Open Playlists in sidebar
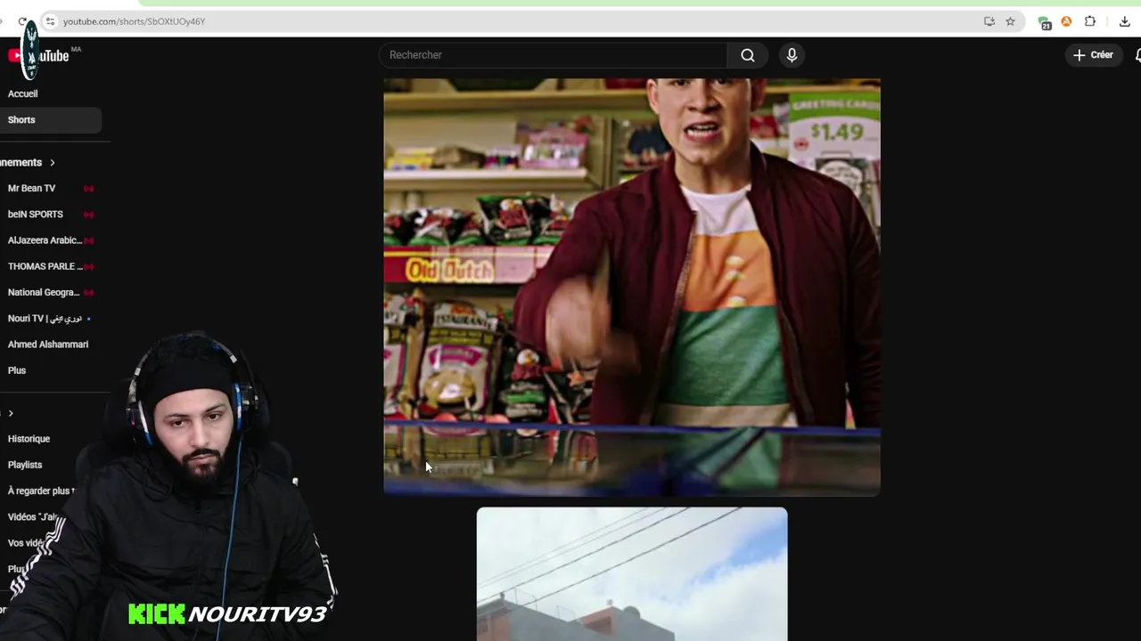 (25, 465)
